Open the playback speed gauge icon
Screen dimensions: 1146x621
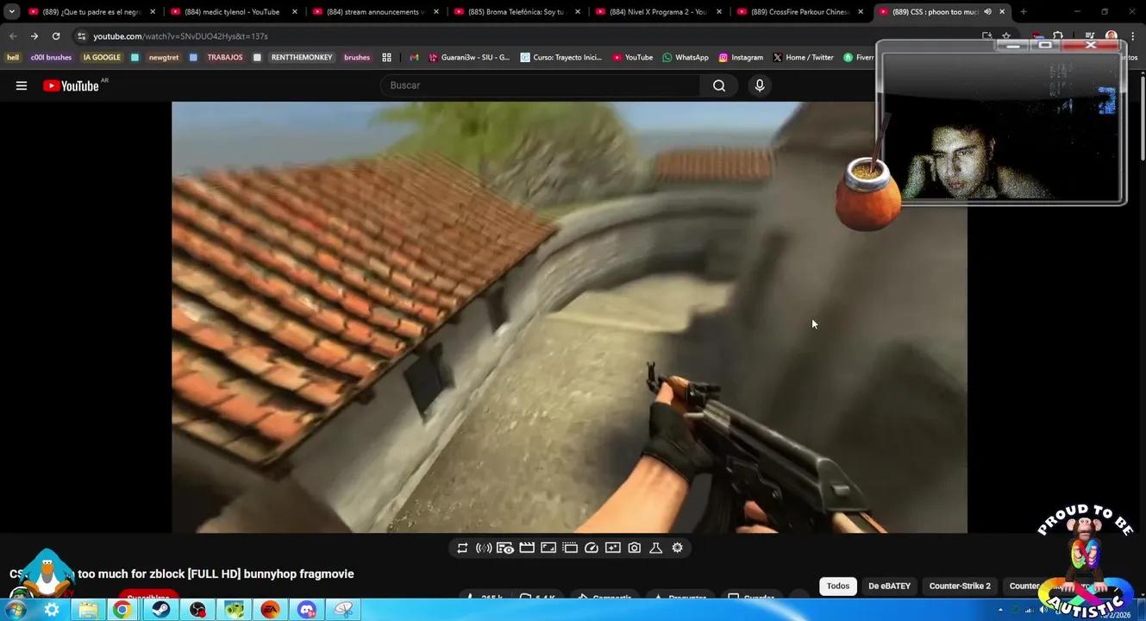tap(592, 548)
